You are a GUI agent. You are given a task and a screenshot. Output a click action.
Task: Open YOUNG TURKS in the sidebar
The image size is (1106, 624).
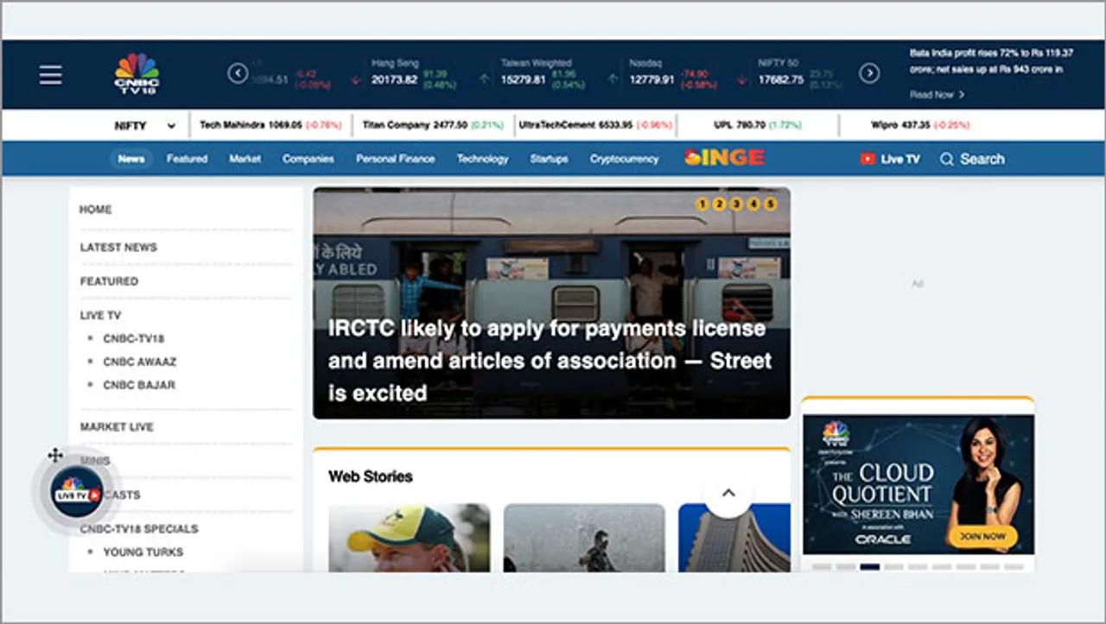(143, 552)
